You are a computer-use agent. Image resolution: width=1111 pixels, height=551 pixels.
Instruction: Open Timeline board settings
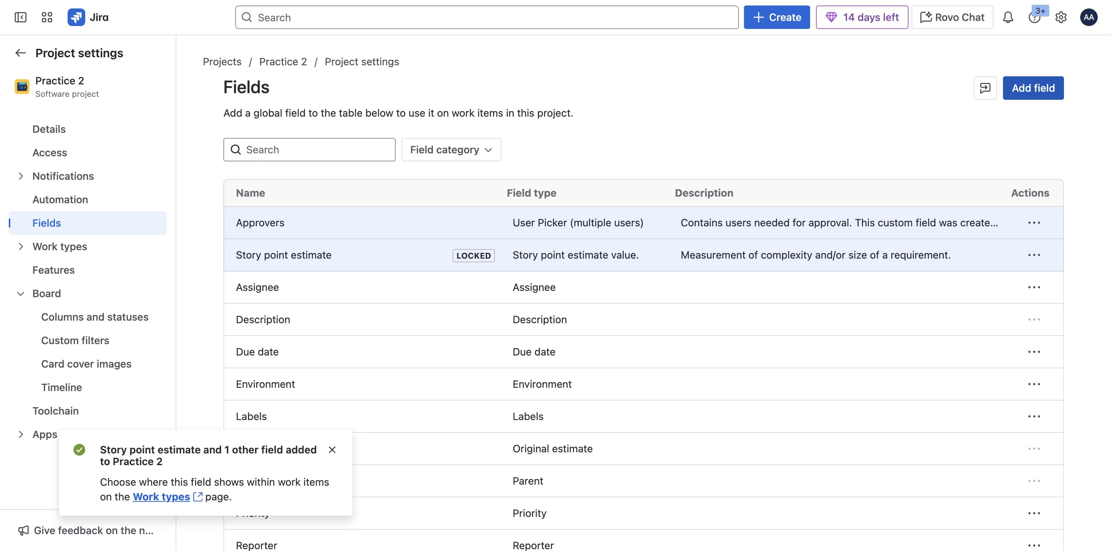click(62, 387)
